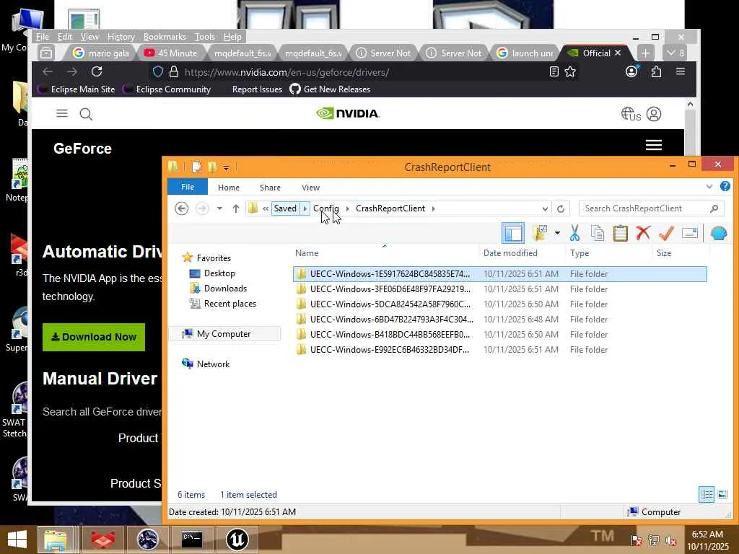Click the orange checkmark Properties icon
This screenshot has width=739, height=554.
pos(666,233)
